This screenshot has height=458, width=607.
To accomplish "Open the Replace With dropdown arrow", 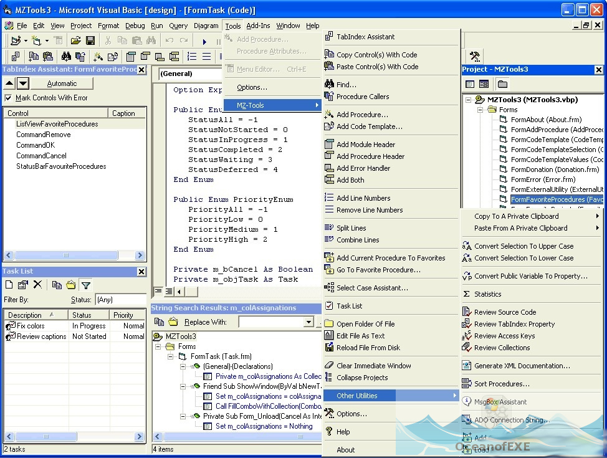I will [x=309, y=322].
